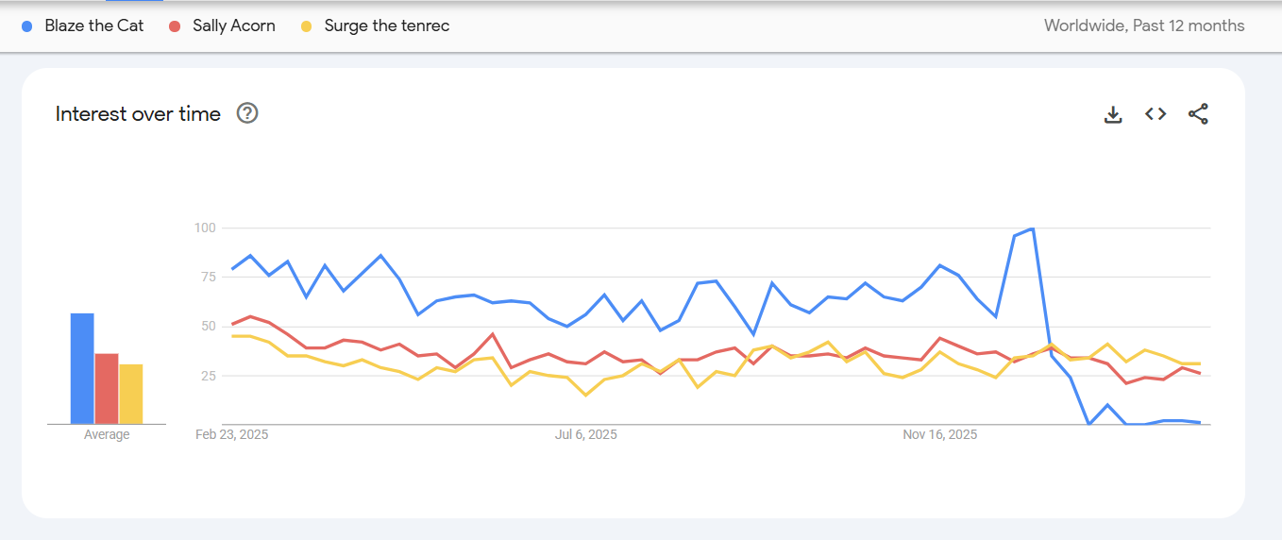This screenshot has width=1282, height=540.
Task: Click the yellow Surge the tenrec legend dot
Action: [307, 26]
